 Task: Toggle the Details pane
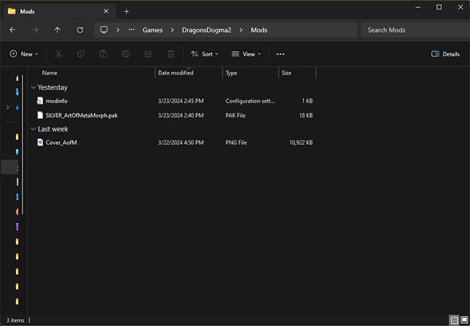point(445,54)
